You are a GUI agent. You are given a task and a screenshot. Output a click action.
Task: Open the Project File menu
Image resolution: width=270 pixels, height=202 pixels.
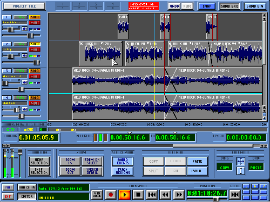pos(24,6)
